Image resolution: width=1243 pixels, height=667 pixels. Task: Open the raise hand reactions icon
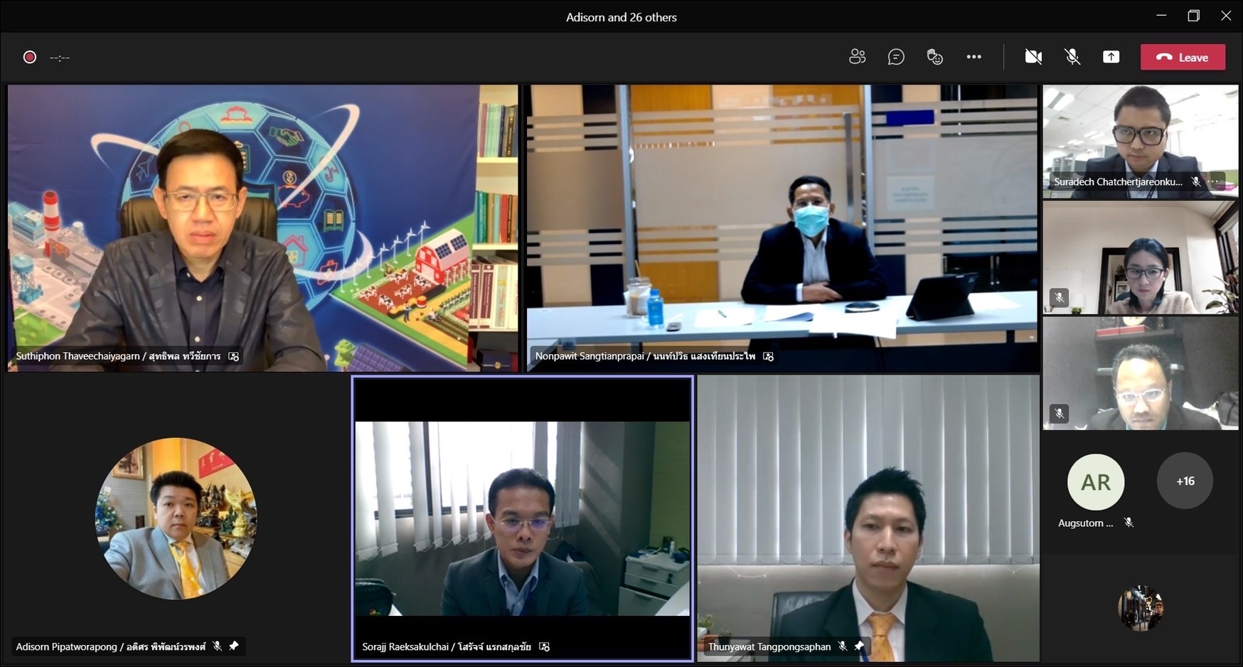(x=935, y=57)
